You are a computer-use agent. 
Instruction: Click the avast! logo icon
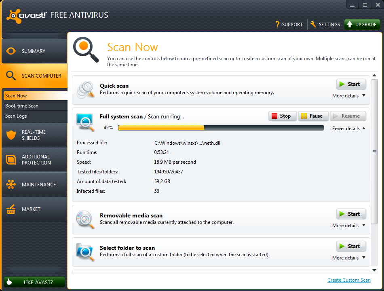(x=14, y=16)
